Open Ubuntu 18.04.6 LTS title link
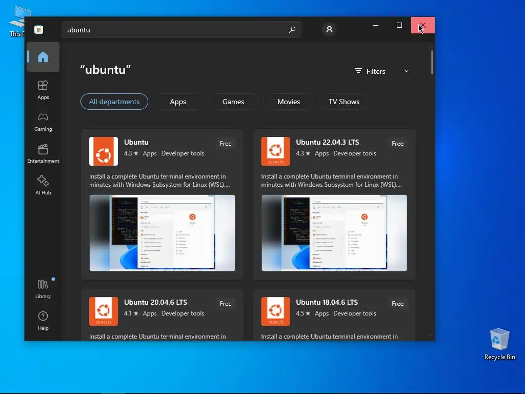525x394 pixels. tap(327, 302)
